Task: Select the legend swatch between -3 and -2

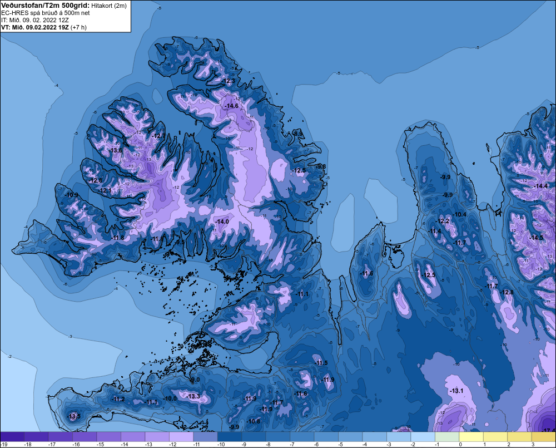Action: coord(399,437)
